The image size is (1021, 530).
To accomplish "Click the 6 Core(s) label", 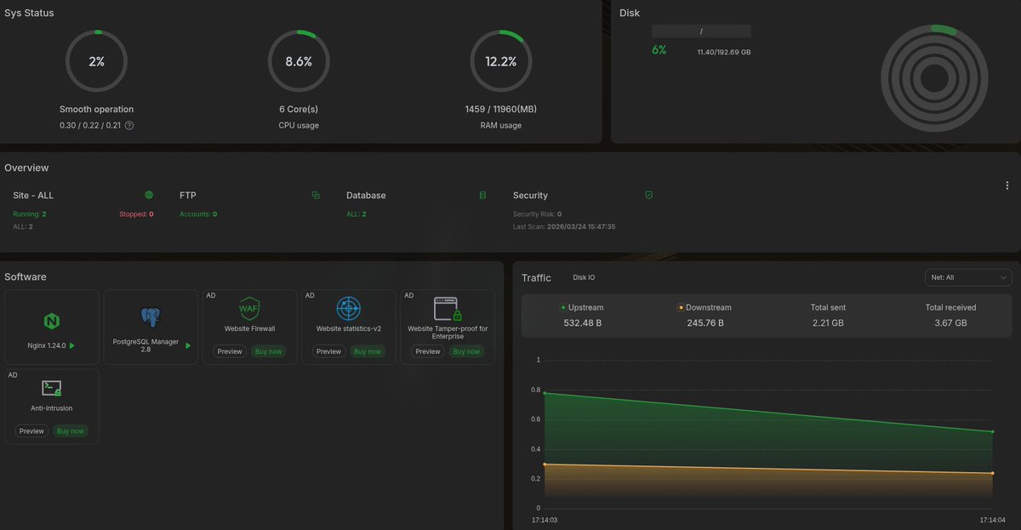I will (299, 110).
